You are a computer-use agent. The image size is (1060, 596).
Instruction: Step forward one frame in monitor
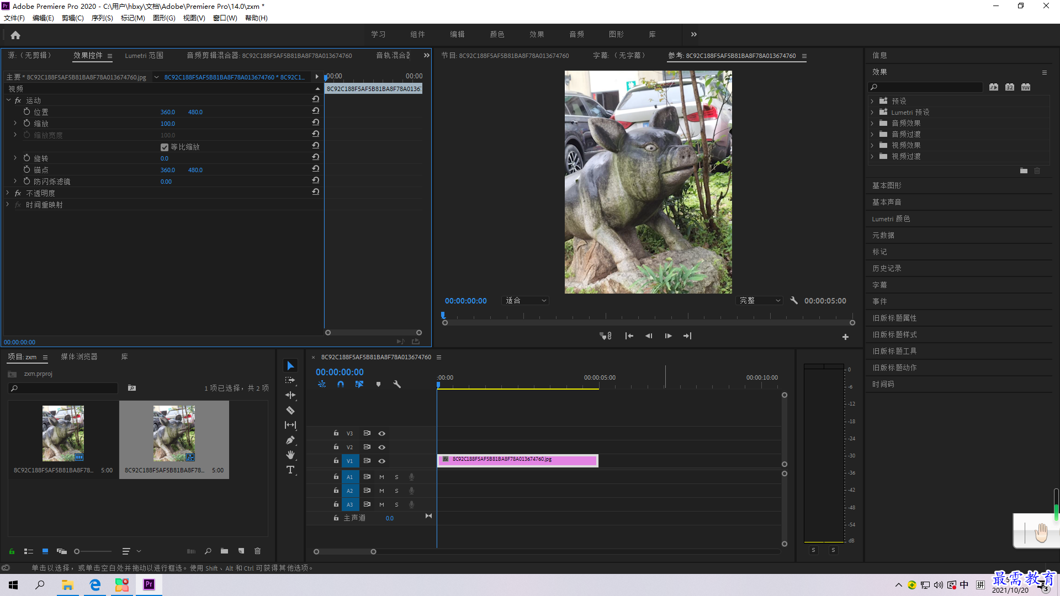[668, 336]
